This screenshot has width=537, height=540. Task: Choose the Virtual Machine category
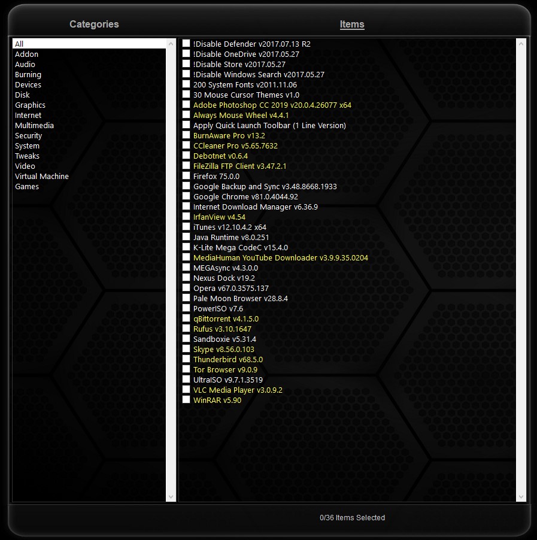click(x=89, y=177)
